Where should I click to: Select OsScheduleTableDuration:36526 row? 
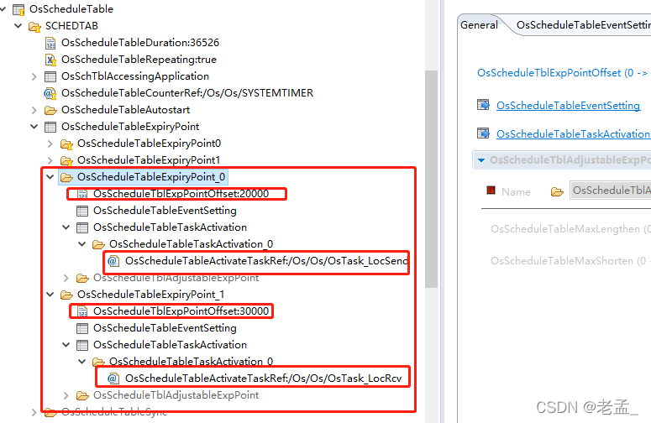(140, 43)
